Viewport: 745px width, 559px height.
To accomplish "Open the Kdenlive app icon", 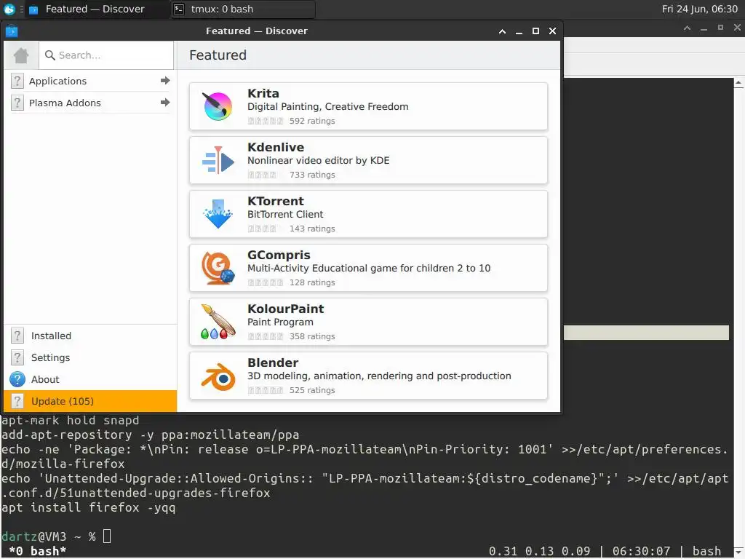I will pyautogui.click(x=218, y=160).
